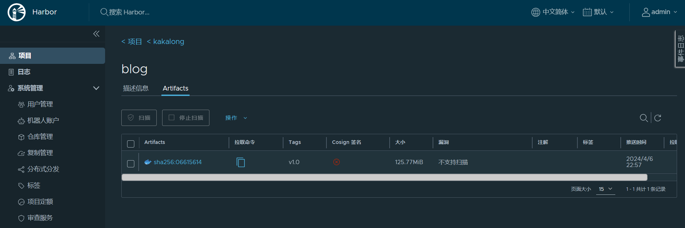Open 审查服务 in the sidebar

click(x=40, y=218)
